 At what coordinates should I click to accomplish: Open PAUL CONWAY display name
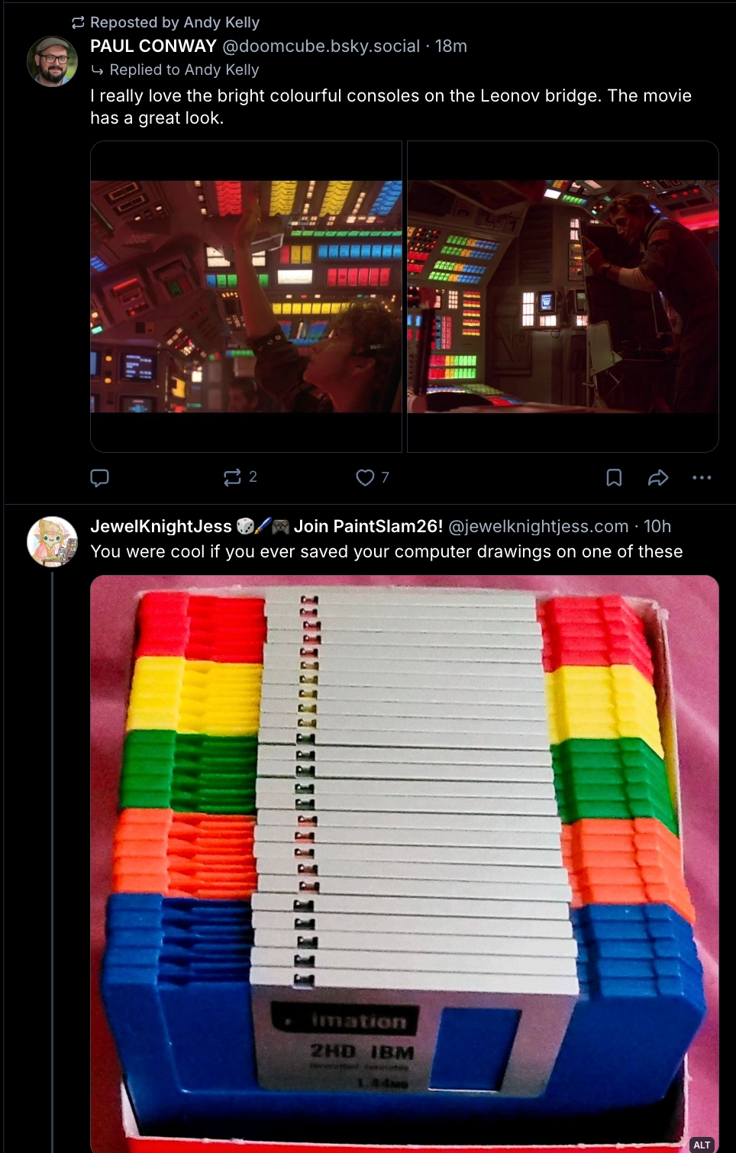[x=153, y=46]
